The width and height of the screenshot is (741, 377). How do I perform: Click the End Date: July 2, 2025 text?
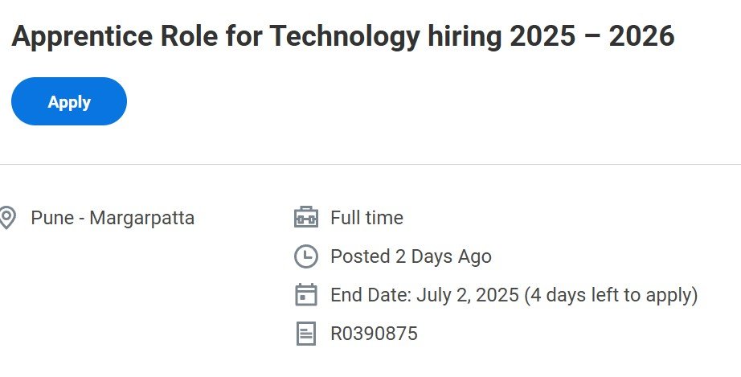coord(424,295)
